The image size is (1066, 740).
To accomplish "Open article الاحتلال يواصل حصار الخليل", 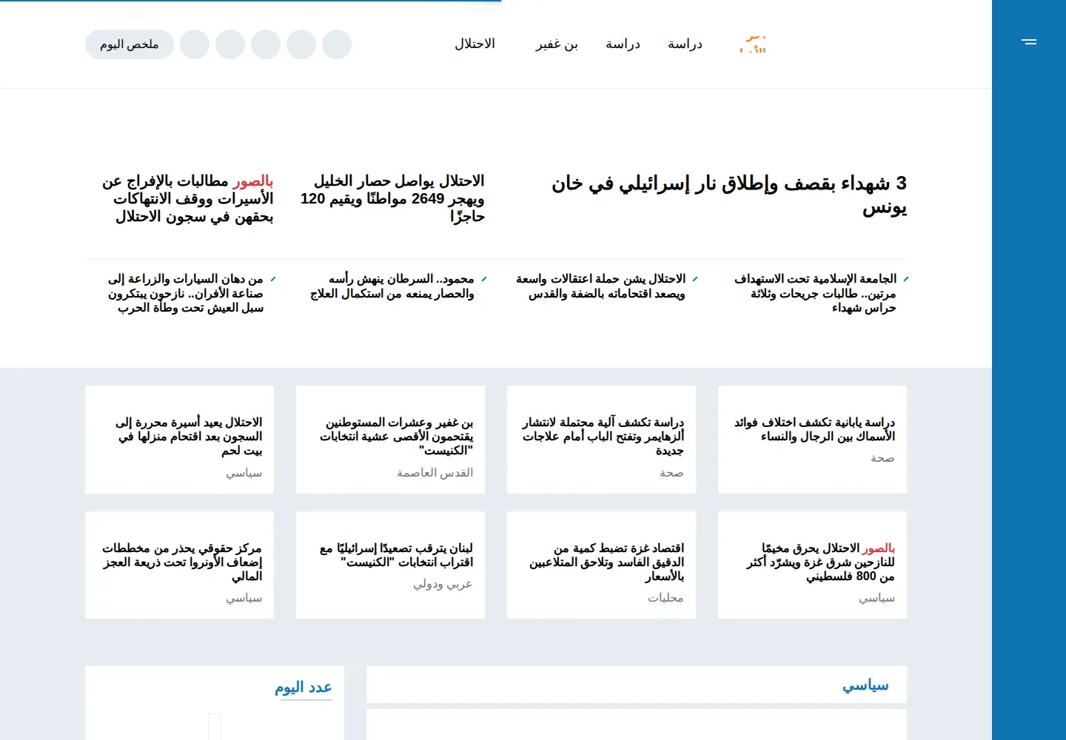I will pyautogui.click(x=392, y=198).
